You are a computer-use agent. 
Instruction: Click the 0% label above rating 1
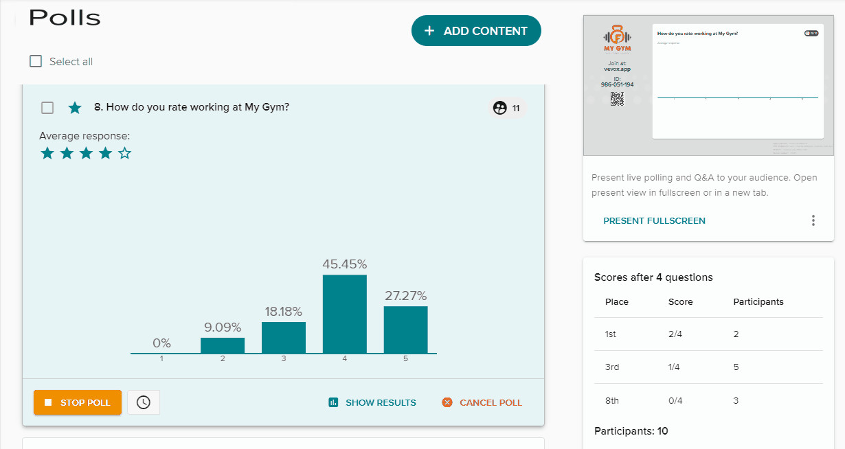pyautogui.click(x=161, y=343)
